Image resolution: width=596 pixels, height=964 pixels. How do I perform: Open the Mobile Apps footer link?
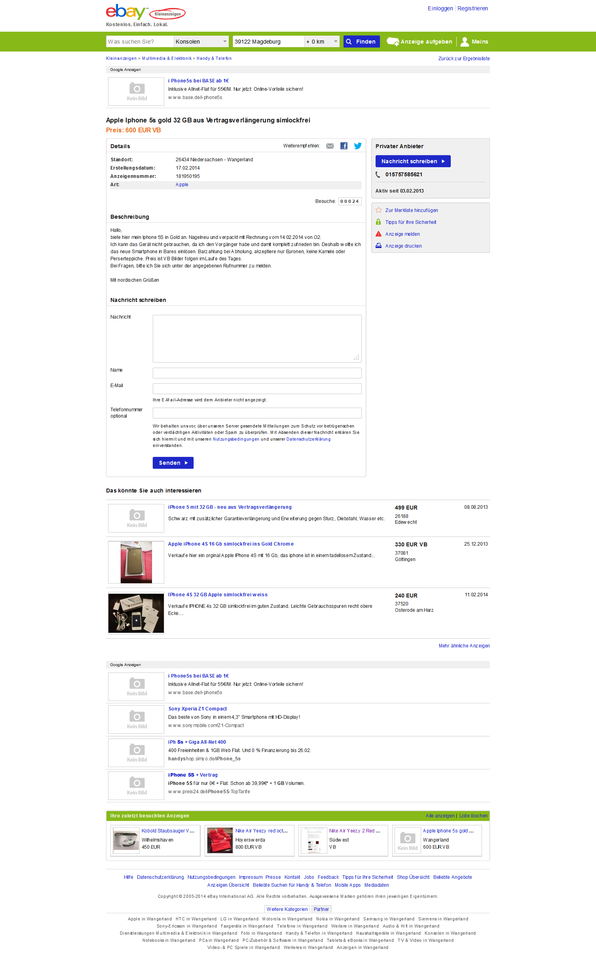348,885
